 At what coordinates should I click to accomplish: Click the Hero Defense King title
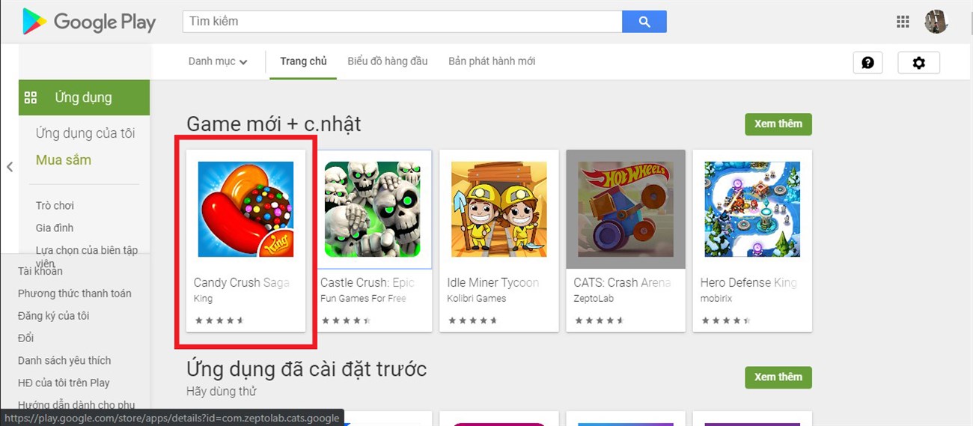click(748, 282)
